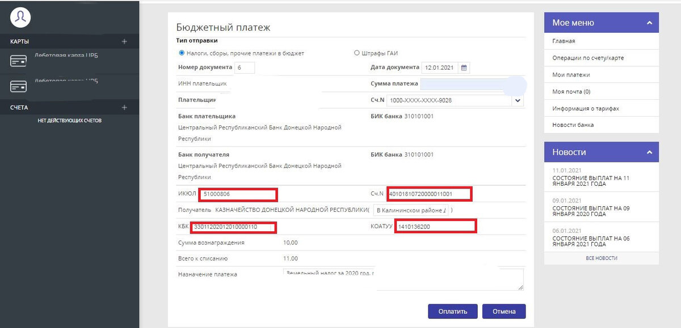Open Новости банка menu item
Image resolution: width=681 pixels, height=328 pixels.
point(602,125)
